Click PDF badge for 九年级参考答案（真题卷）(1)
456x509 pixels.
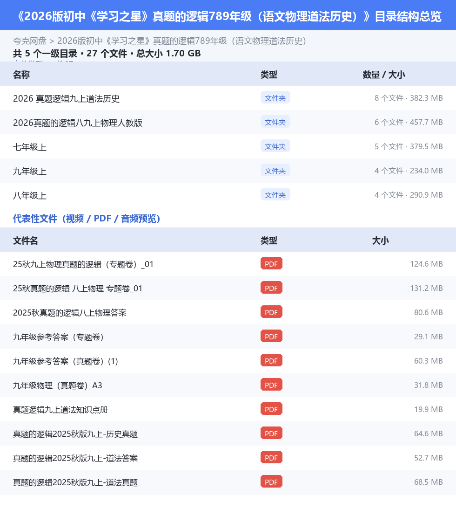point(271,361)
